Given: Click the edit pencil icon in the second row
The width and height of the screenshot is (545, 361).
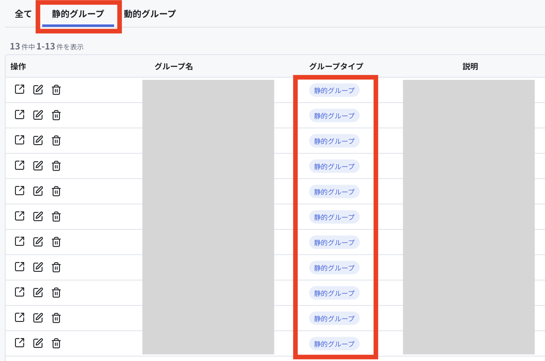Looking at the screenshot, I should point(38,115).
